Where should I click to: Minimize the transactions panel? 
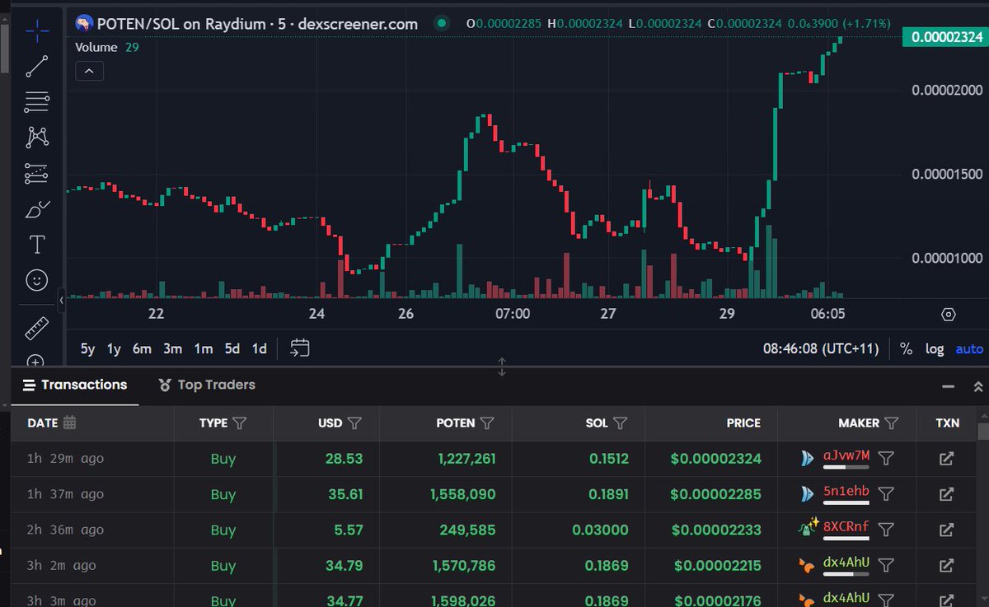tap(949, 386)
